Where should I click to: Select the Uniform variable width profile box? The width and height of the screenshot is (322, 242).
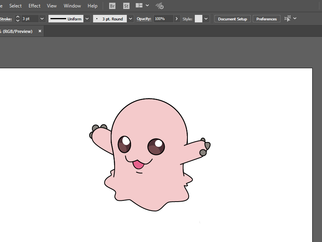coord(66,19)
